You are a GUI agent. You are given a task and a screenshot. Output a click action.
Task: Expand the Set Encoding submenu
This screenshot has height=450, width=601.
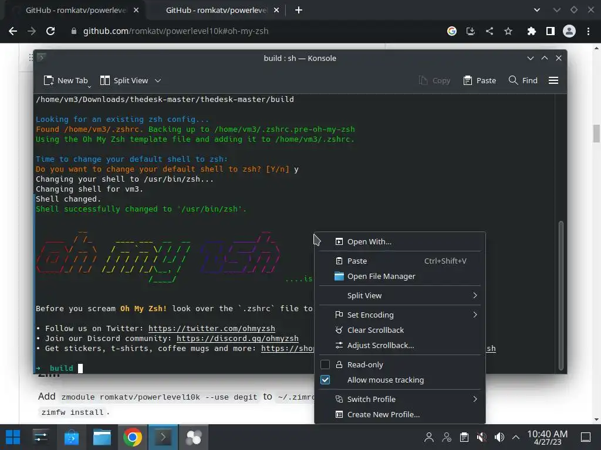tap(399, 315)
